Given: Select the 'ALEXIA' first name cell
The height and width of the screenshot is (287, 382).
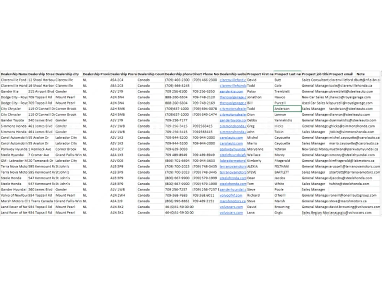Looking at the screenshot, I should [260, 166].
